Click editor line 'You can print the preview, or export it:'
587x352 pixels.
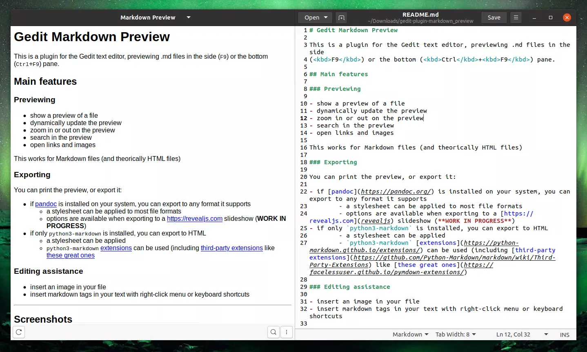point(382,177)
